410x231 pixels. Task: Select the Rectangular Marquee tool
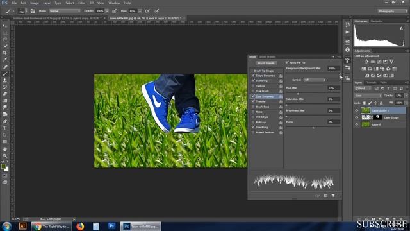(4, 33)
